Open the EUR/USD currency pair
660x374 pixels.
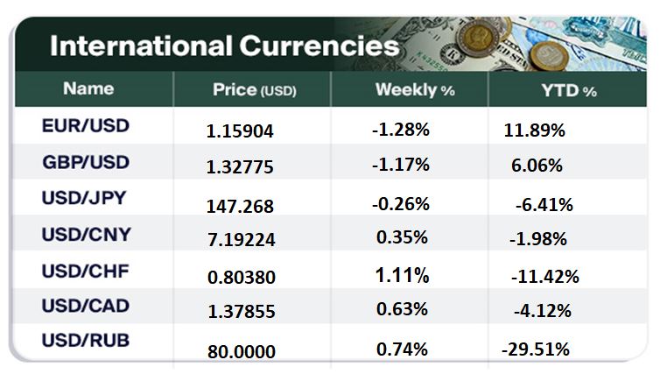click(x=86, y=125)
